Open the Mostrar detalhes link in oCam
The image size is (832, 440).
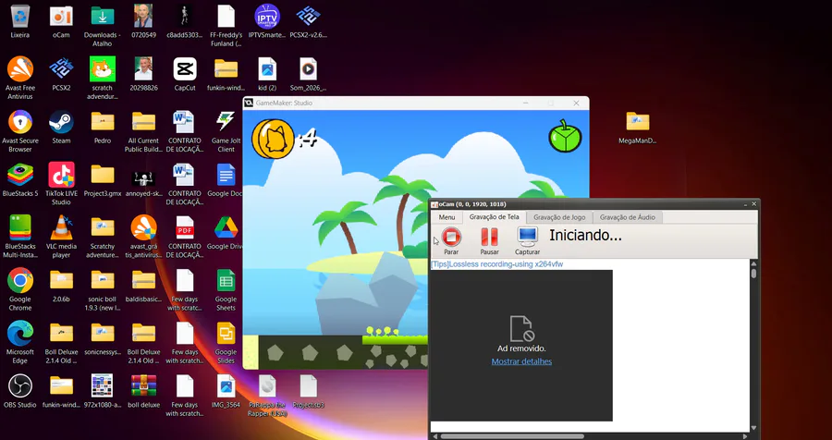coord(521,361)
